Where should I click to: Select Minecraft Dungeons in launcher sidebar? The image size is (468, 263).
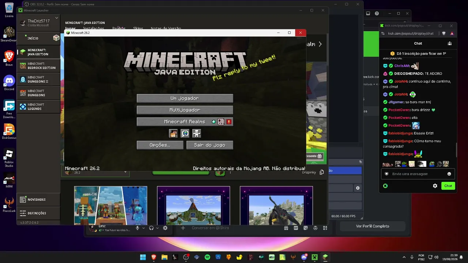coord(39,93)
